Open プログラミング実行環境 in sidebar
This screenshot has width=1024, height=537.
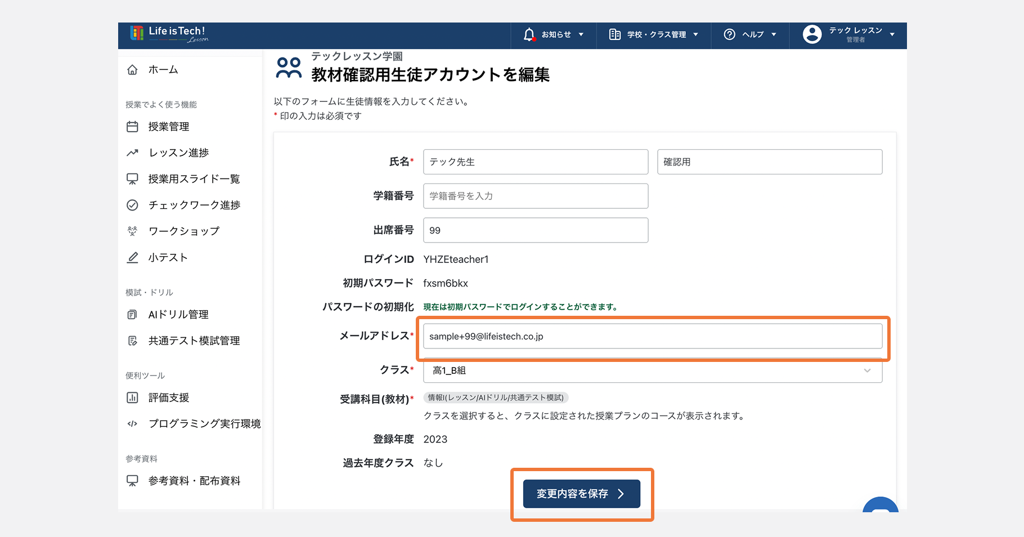coord(205,424)
